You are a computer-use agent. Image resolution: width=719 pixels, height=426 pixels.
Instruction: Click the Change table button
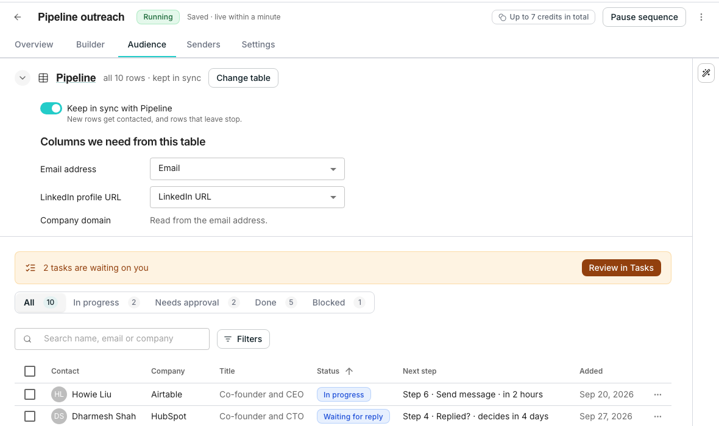point(243,78)
